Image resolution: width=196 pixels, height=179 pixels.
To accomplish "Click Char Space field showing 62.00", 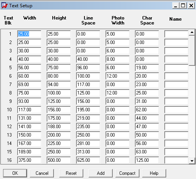I will pos(147,110).
